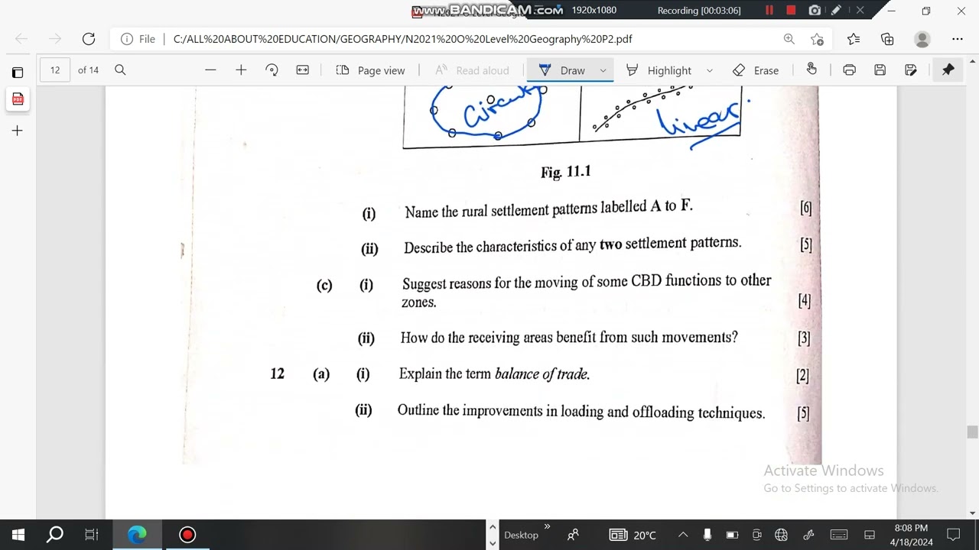979x550 pixels.
Task: Select the Erase tool
Action: point(756,70)
